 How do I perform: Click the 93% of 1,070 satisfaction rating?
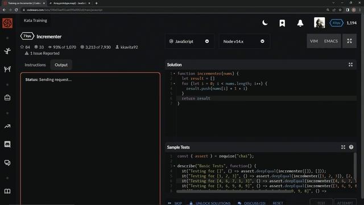tap(62, 47)
